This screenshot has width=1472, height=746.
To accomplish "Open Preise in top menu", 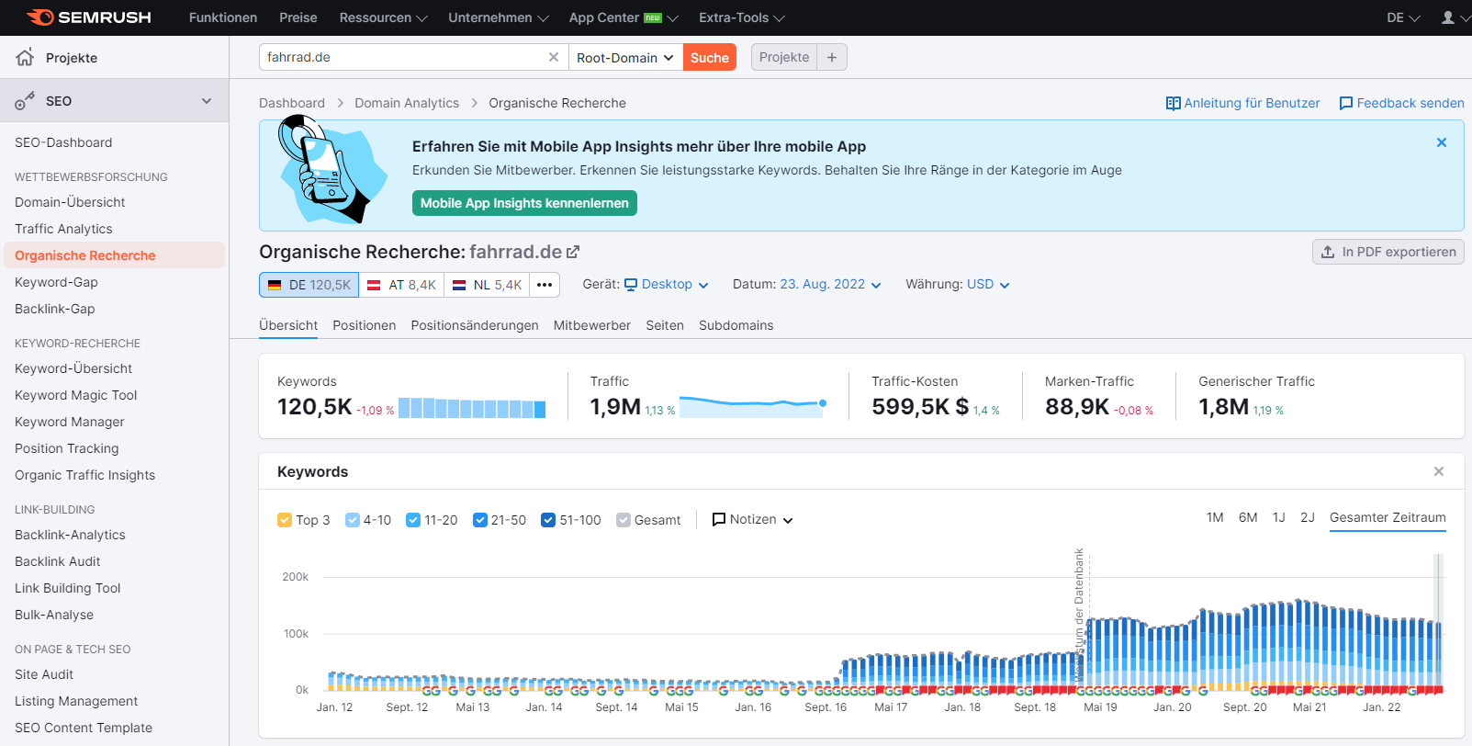I will point(298,17).
